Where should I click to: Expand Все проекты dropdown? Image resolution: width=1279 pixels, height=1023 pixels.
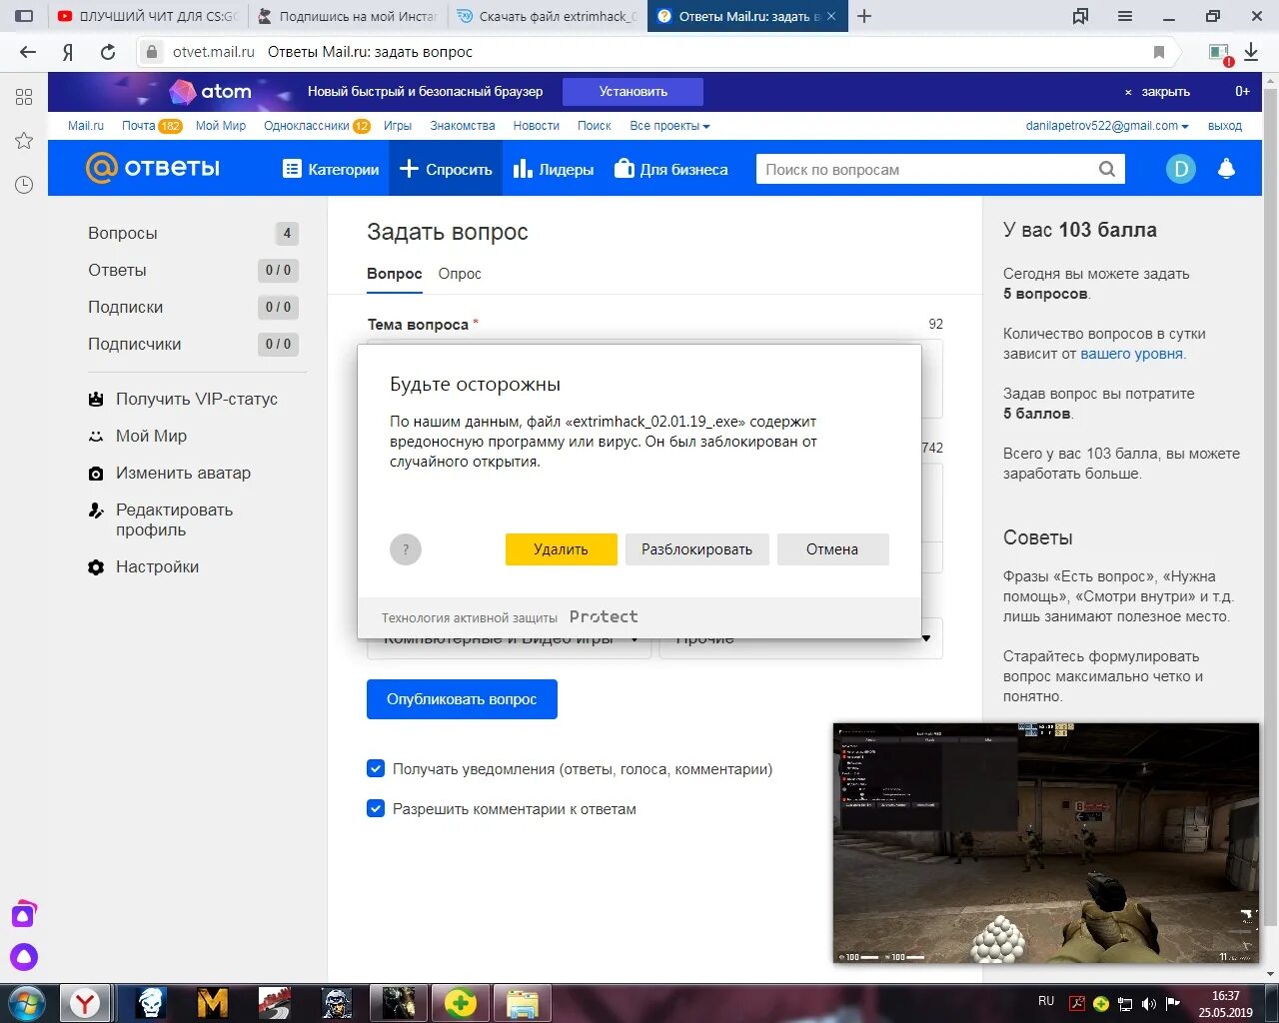(669, 126)
